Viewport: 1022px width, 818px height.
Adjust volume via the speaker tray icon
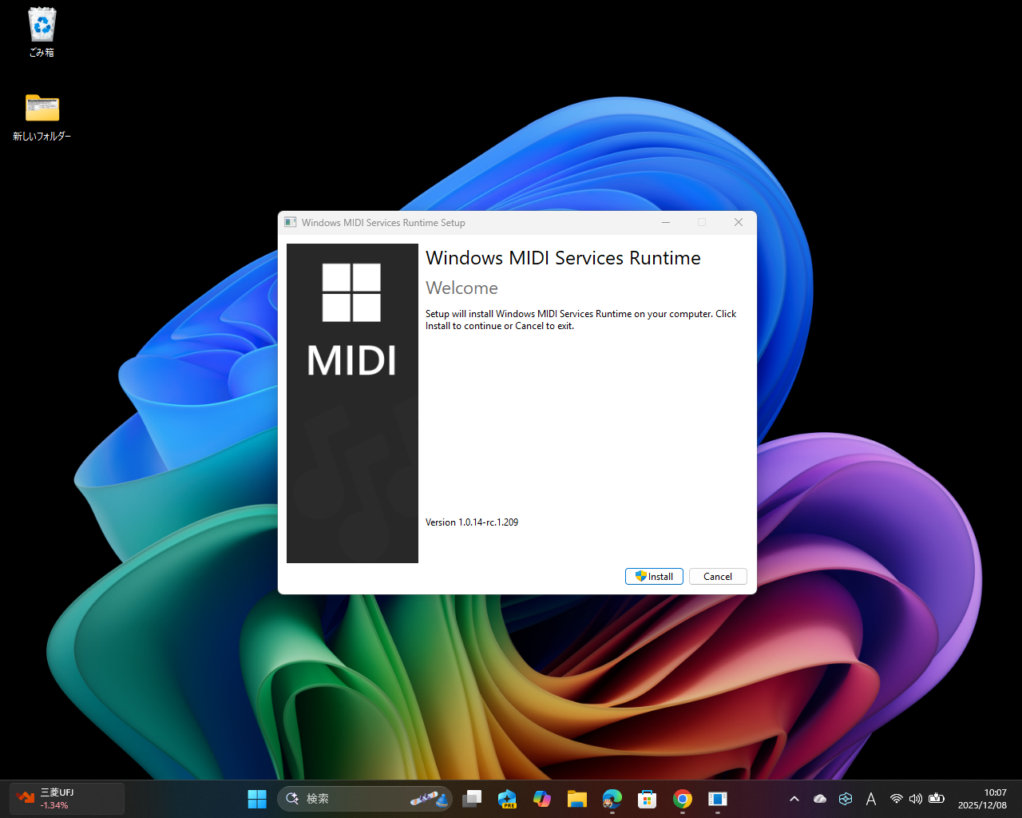(916, 798)
